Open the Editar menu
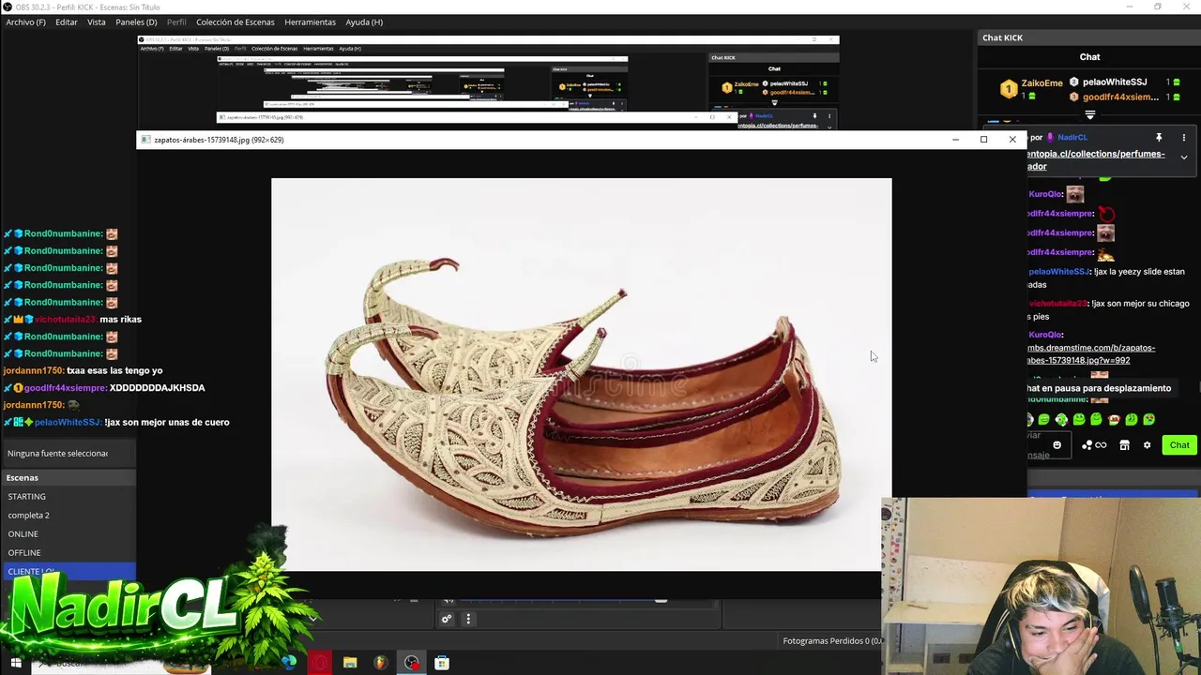The height and width of the screenshot is (675, 1201). tap(67, 22)
